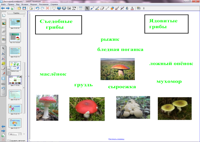Open the Справка menu
Image resolution: width=200 pixels, height=142 pixels.
(x=54, y=4)
